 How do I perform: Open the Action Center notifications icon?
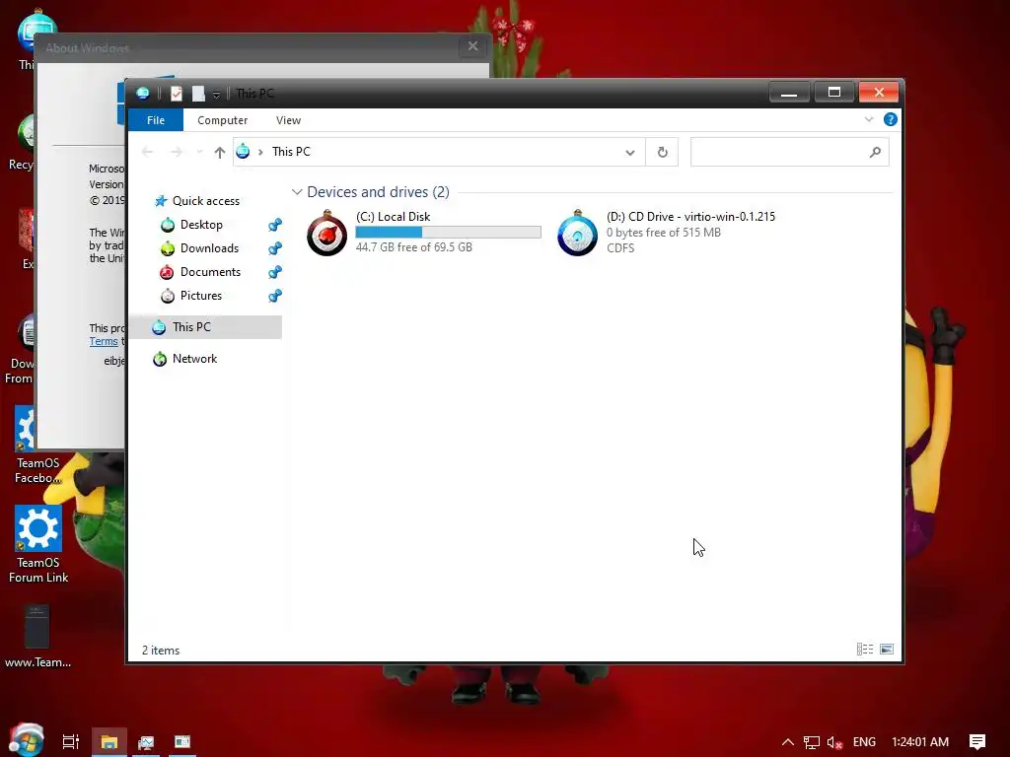[977, 742]
